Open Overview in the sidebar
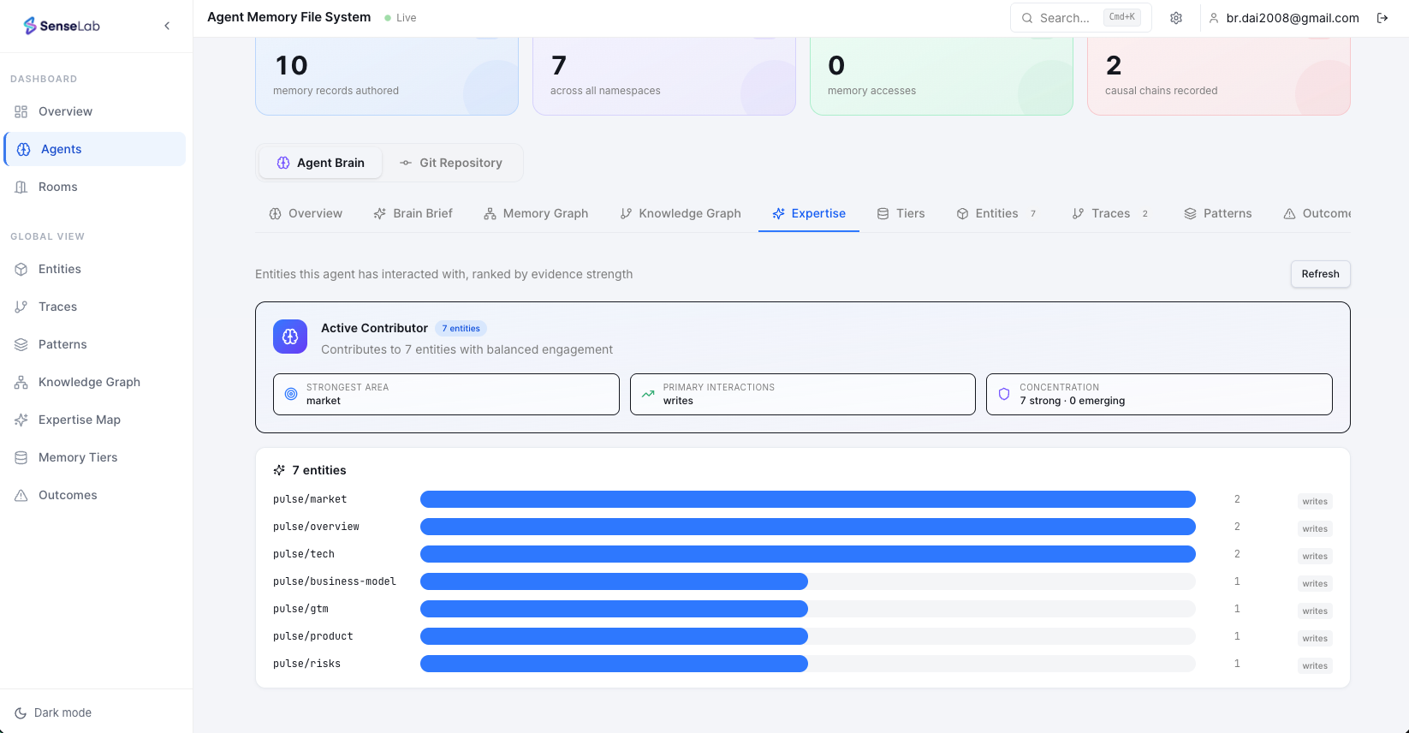This screenshot has height=733, width=1409. click(94, 111)
